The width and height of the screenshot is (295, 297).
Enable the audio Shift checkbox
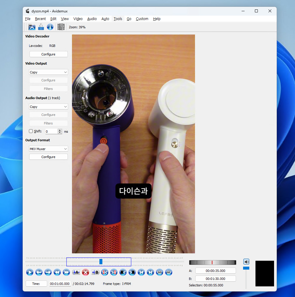[31, 131]
